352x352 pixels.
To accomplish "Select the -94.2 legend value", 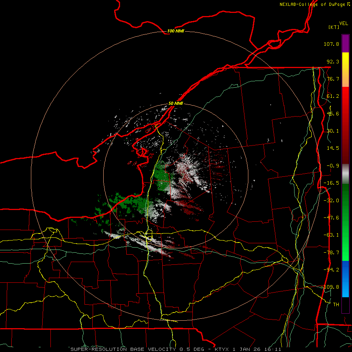I will pos(331,269).
